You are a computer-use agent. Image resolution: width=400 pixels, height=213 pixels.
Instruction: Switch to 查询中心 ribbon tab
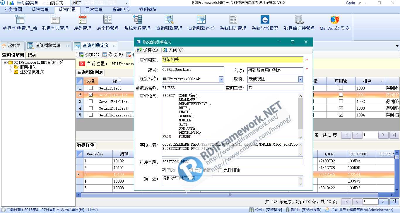click(x=121, y=9)
